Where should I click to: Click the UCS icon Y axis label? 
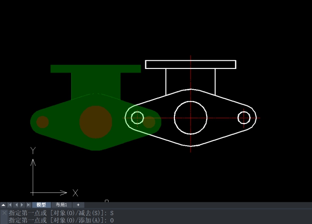(x=32, y=150)
